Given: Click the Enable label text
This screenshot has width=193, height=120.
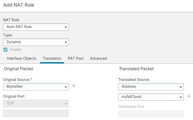Looking at the screenshot, I should [16, 50].
